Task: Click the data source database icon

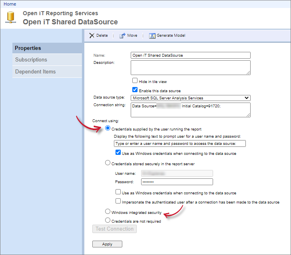Action: 10,18
